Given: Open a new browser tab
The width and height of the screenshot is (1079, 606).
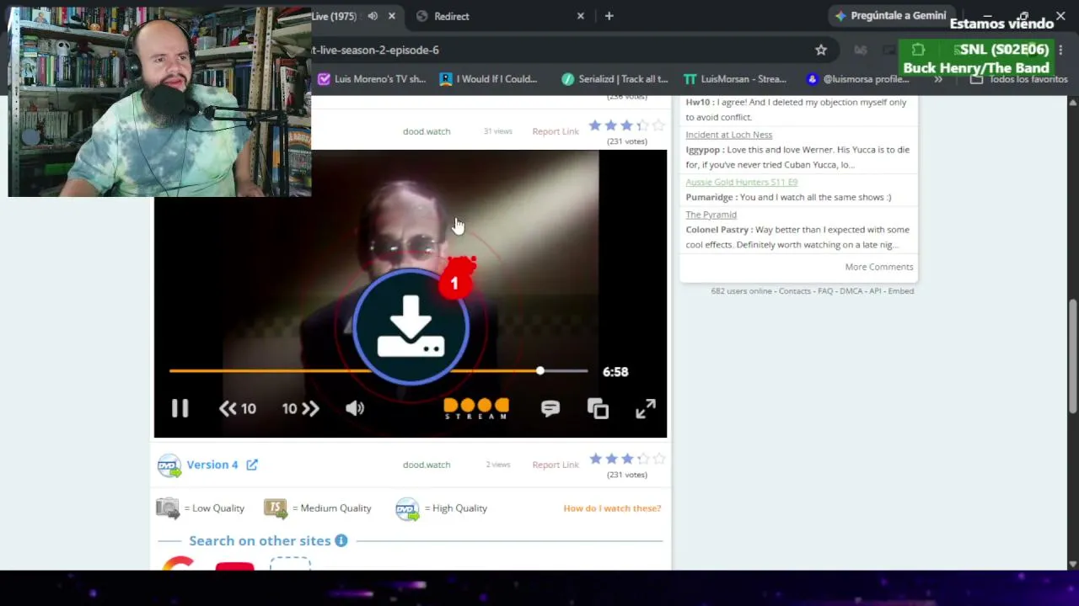Looking at the screenshot, I should click(x=609, y=16).
